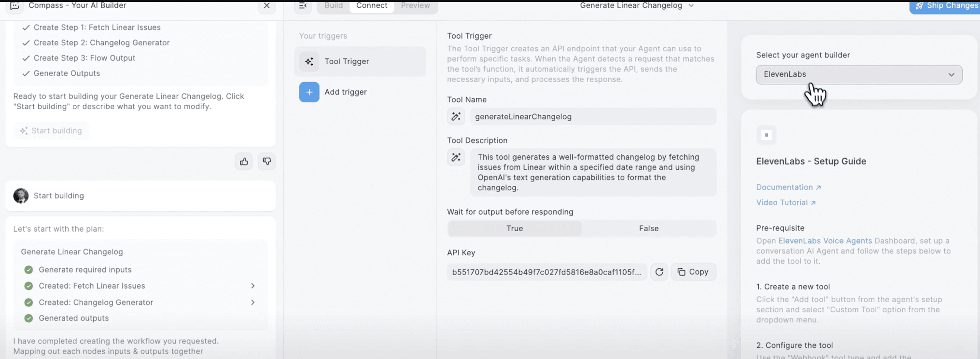980x359 pixels.
Task: Expand the Created: Fetch Linear Issues step
Action: click(x=252, y=286)
